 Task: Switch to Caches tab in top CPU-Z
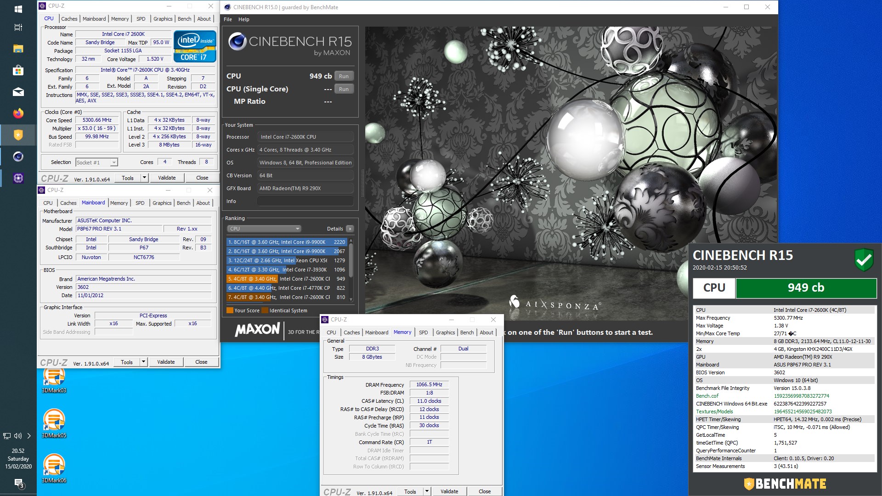click(x=69, y=19)
